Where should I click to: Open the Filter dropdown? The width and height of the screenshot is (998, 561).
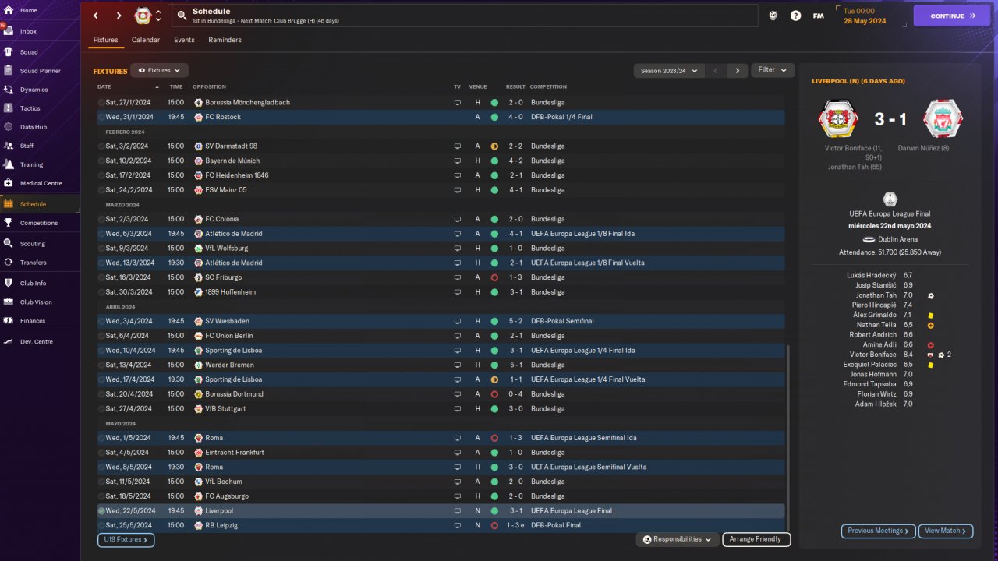773,70
